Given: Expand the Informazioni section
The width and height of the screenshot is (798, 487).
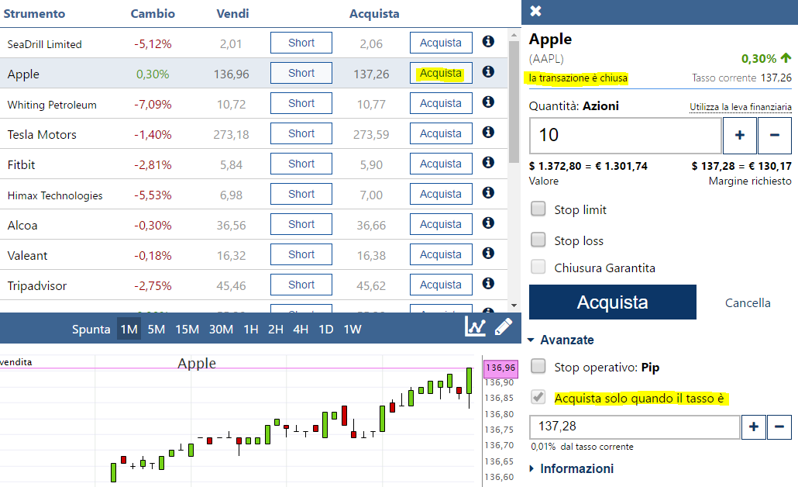Looking at the screenshot, I should (572, 468).
